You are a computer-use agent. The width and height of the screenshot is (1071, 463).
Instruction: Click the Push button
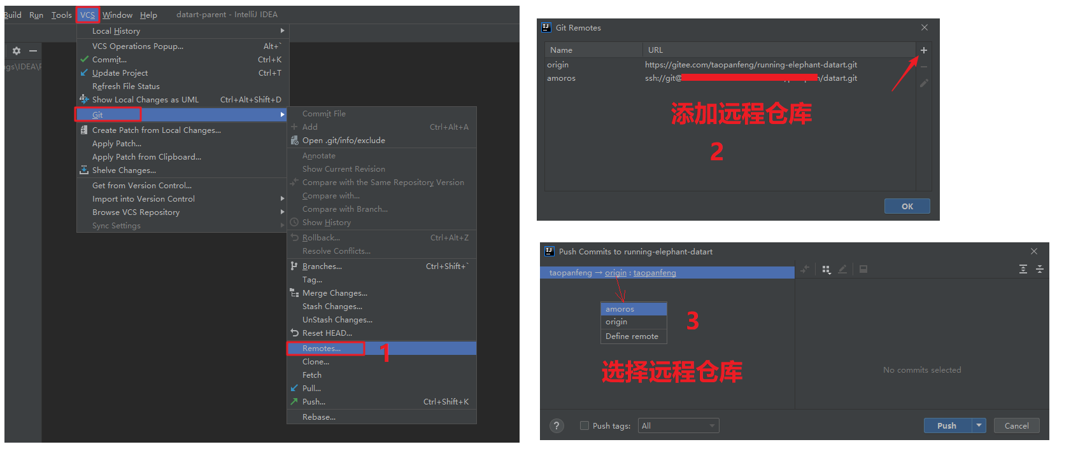pos(947,425)
